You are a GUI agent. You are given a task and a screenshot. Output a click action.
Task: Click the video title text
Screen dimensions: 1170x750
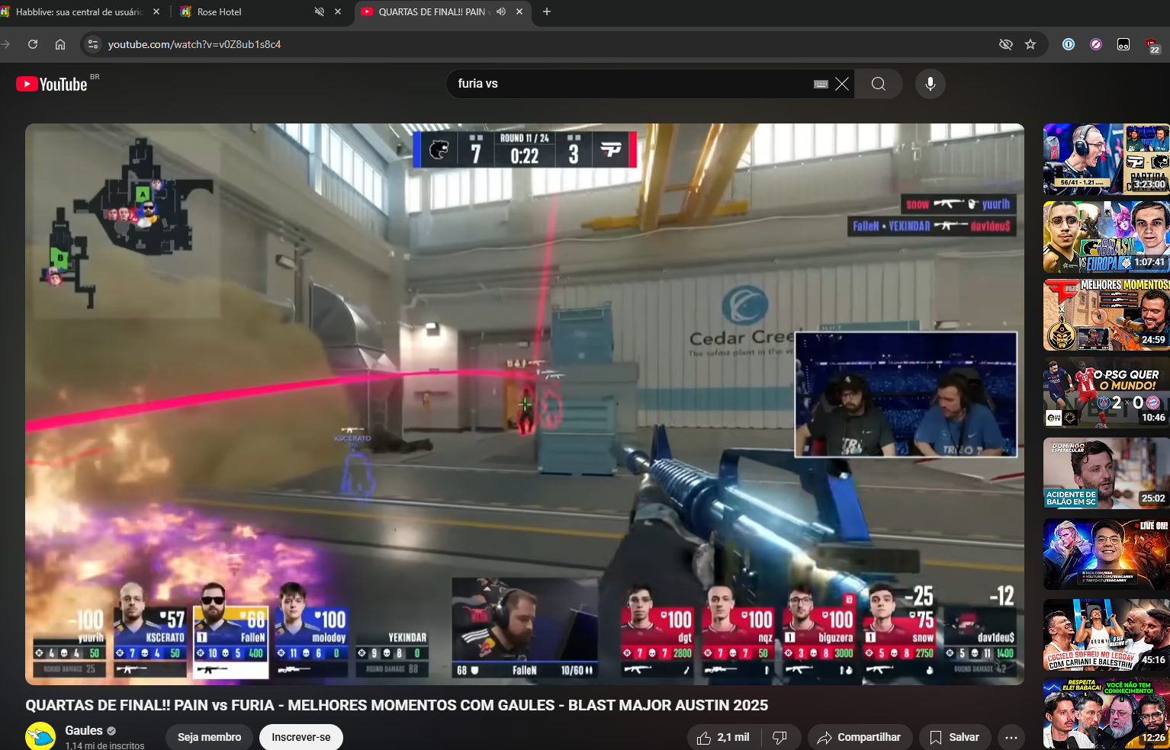click(x=397, y=705)
